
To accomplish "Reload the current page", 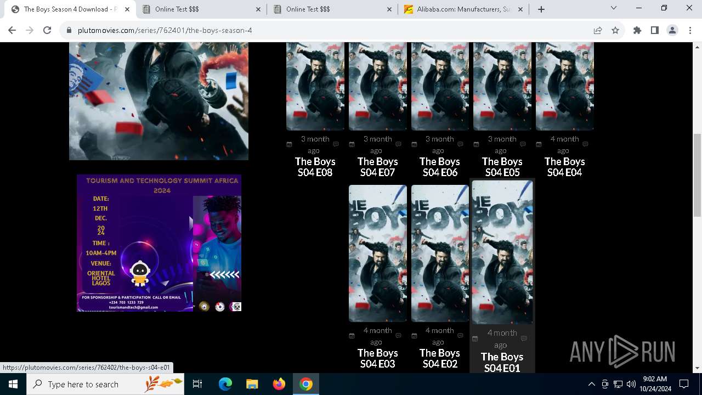I will 47,30.
